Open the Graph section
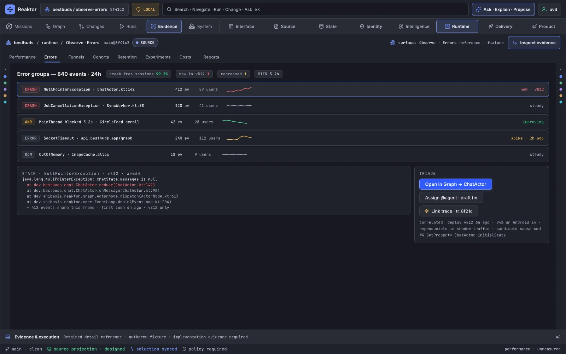Image resolution: width=566 pixels, height=354 pixels. (55, 27)
